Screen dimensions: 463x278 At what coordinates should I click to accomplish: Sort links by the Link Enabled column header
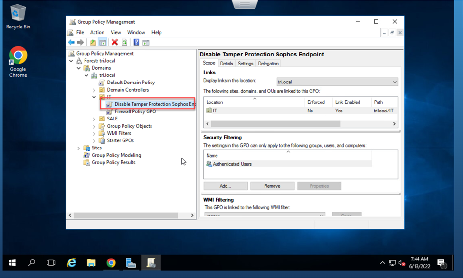coord(352,102)
